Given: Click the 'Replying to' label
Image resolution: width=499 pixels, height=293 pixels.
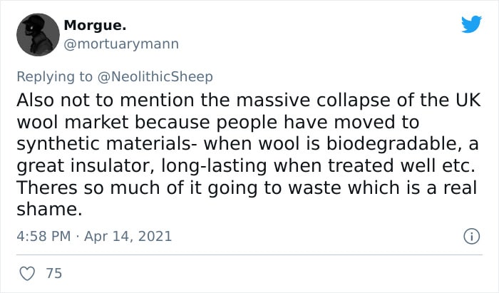Looking at the screenshot, I should [x=54, y=77].
